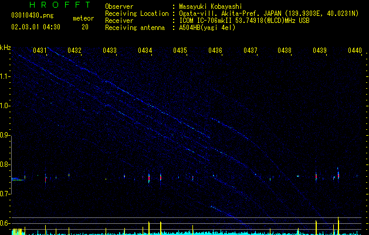Click the strong meteor echo just after 0434
Viewport: 369px width, 235px height.
161,177
